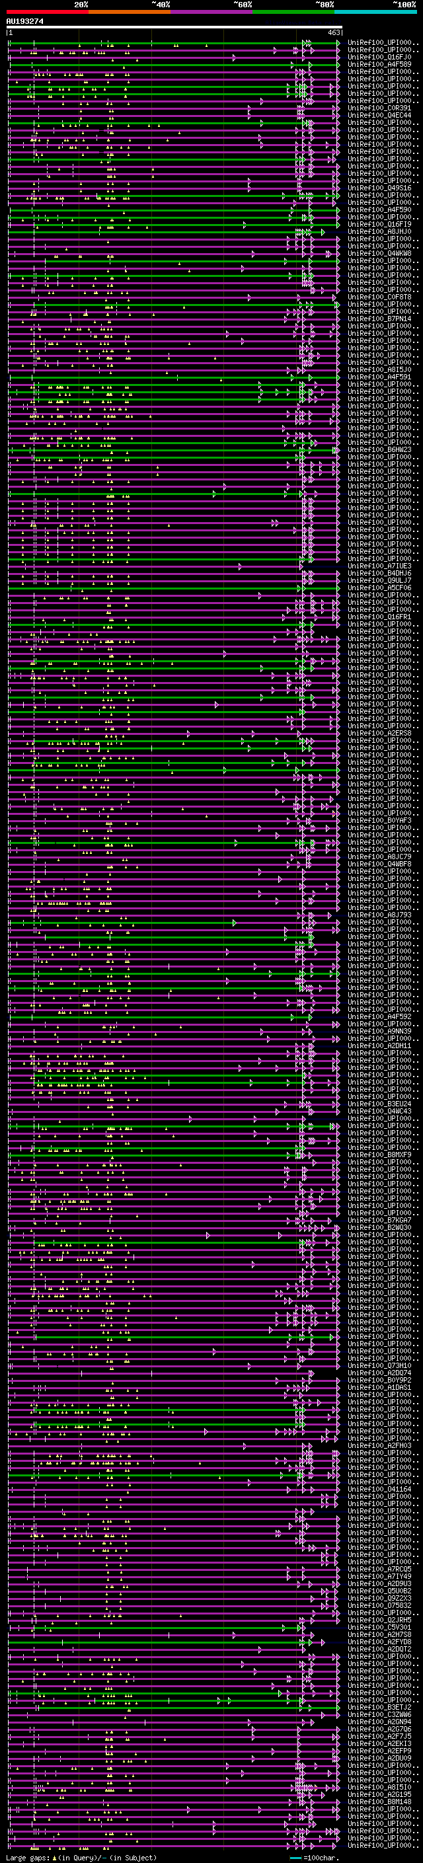Open hit UniRef100_A4F590
Viewport: 423px width, 1863px height.
coord(379,209)
